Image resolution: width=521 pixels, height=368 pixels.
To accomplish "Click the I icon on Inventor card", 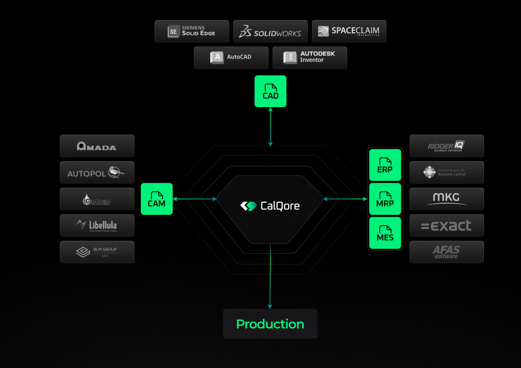I will [290, 58].
